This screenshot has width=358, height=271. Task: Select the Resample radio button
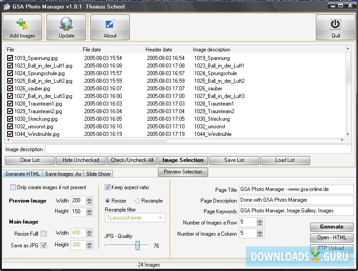[x=138, y=201]
